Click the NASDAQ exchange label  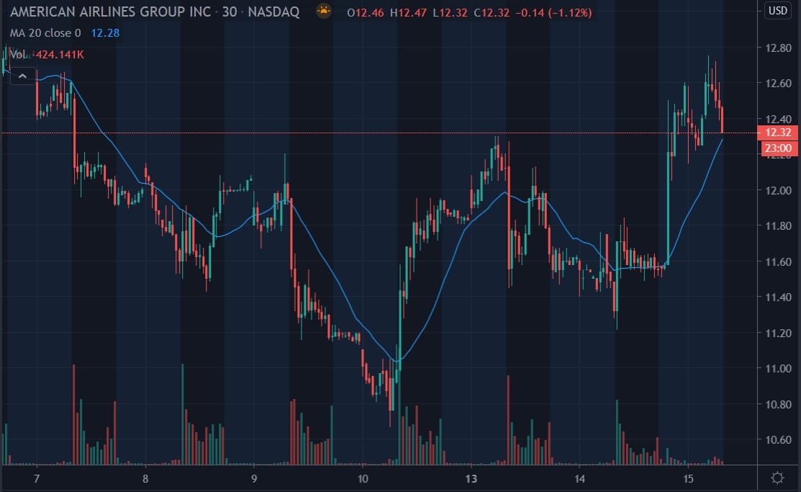click(273, 12)
